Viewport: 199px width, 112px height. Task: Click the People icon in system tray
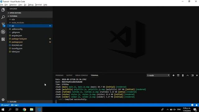[x=162, y=110]
